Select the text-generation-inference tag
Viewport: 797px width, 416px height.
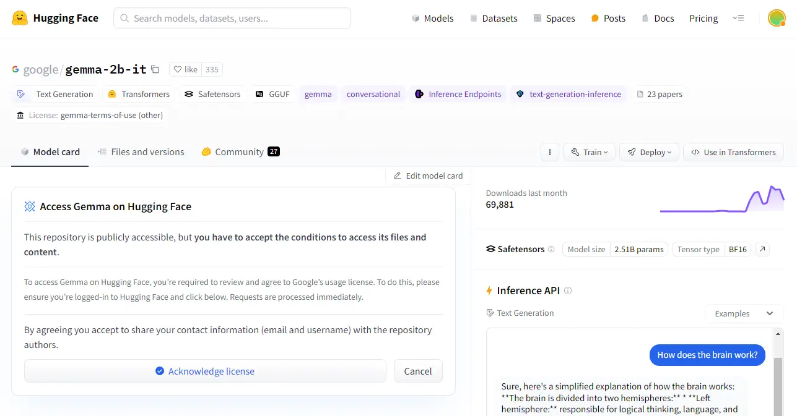tap(568, 94)
